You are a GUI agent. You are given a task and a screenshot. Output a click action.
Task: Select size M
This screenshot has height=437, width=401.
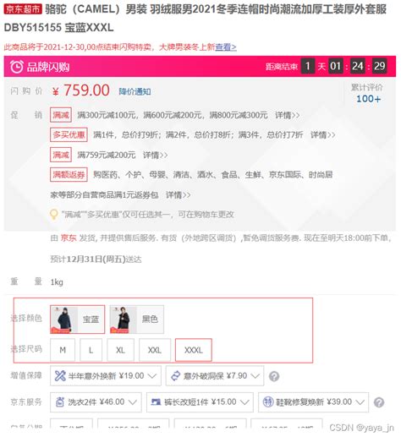63,350
